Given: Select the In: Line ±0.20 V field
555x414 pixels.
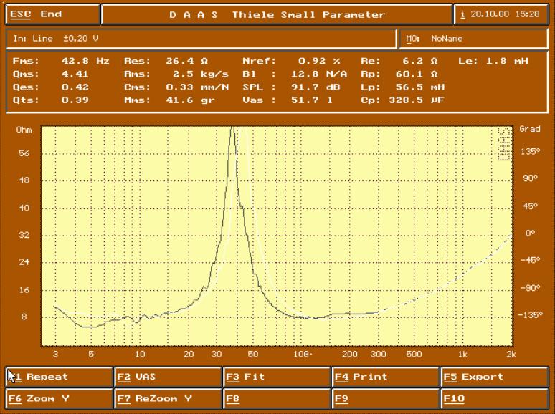Looking at the screenshot, I should [x=201, y=39].
